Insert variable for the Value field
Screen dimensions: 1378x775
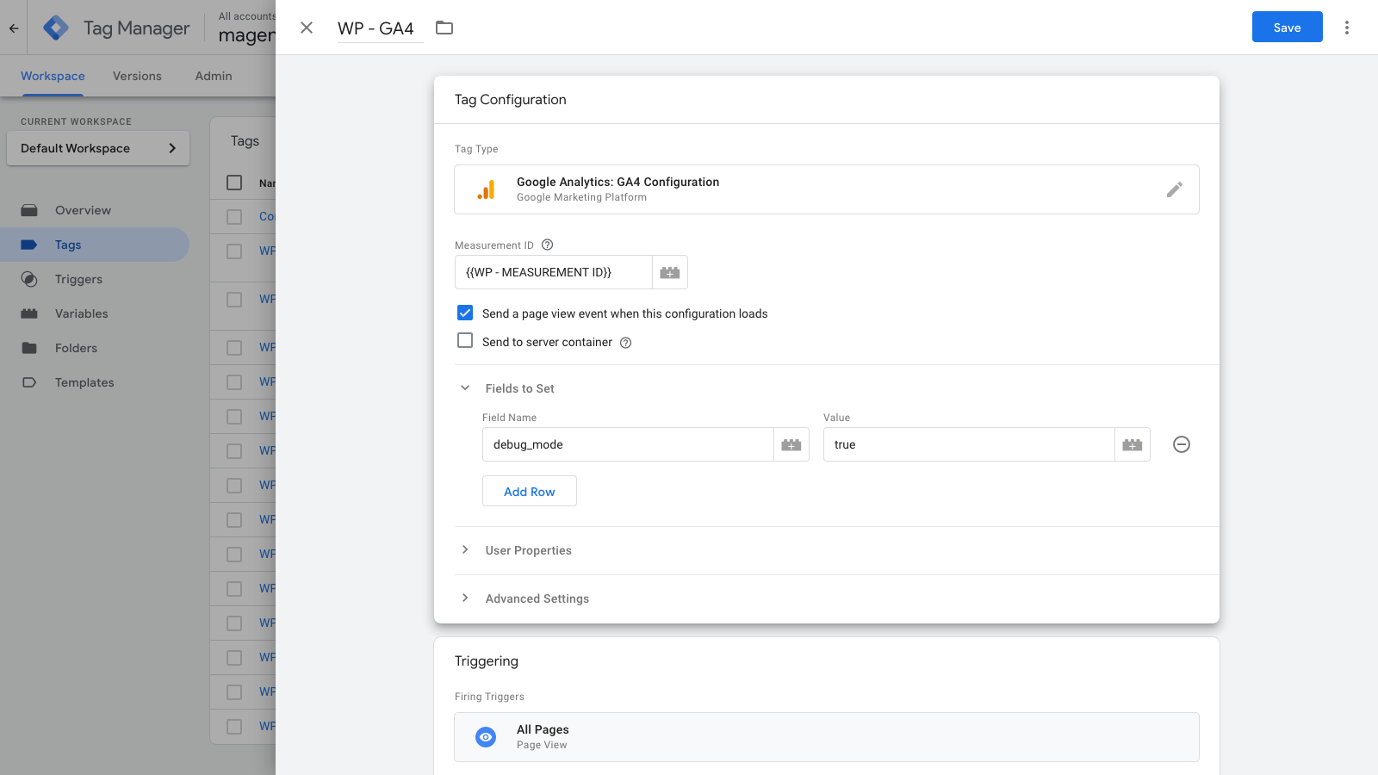click(x=1133, y=444)
